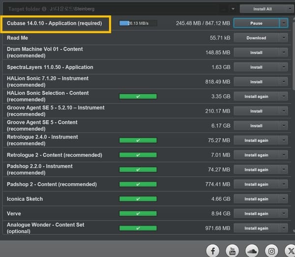The image size is (295, 257).
Task: Open options arrow for SpectraLayers 11.0.50
Action: coord(284,67)
